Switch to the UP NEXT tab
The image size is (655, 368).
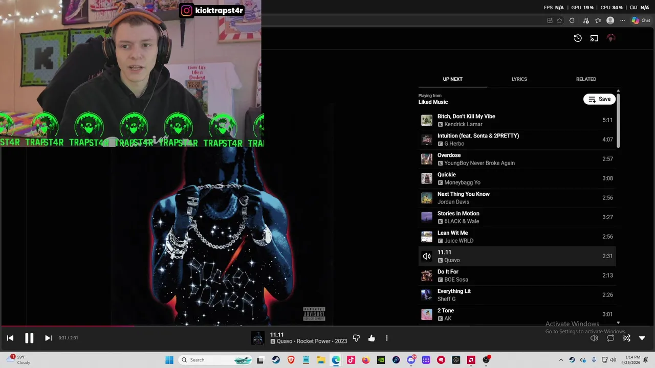(x=452, y=79)
